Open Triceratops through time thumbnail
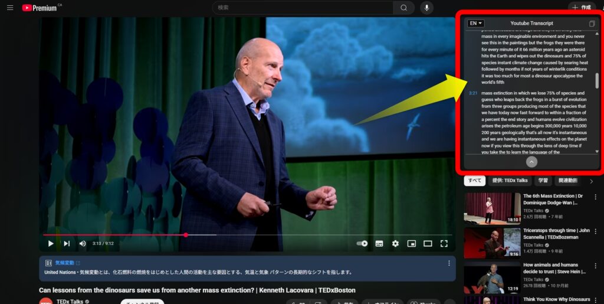Viewport: 604px width, 304px height. (493, 243)
